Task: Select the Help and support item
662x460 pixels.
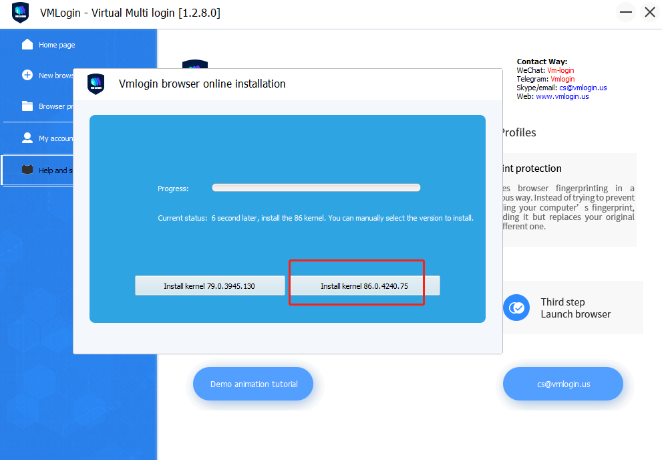Action: click(x=39, y=170)
